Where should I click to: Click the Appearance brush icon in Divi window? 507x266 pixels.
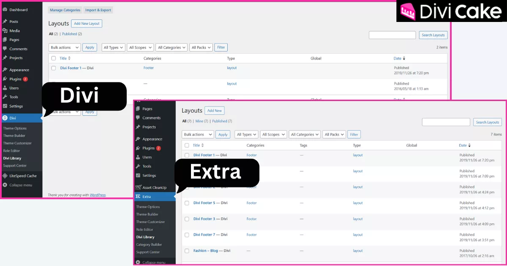[5, 70]
